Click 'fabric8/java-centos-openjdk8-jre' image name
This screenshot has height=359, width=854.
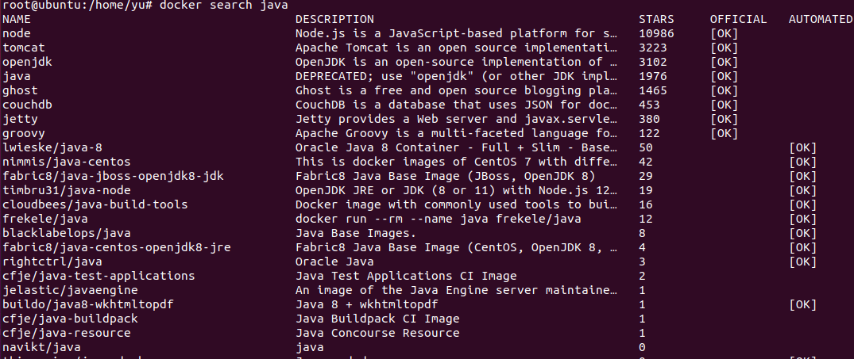click(117, 248)
